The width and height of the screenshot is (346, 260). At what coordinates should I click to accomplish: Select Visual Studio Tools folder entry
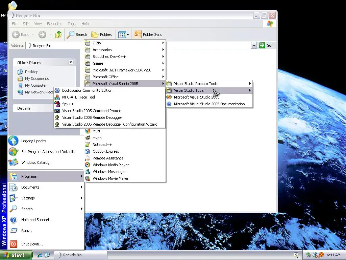pyautogui.click(x=209, y=90)
